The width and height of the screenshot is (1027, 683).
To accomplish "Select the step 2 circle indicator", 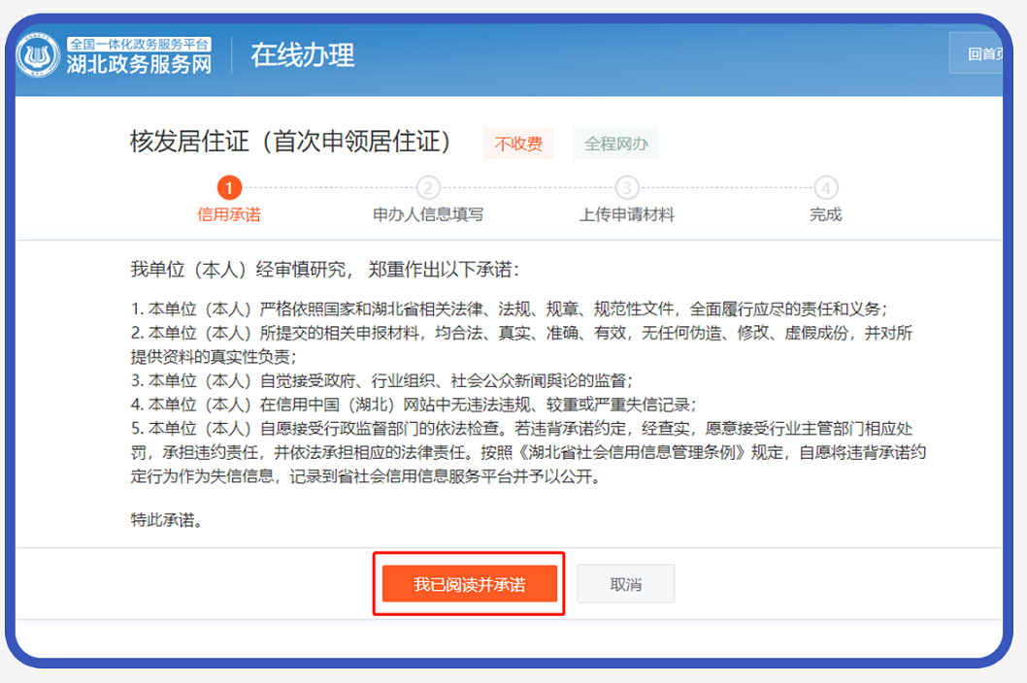I will click(428, 187).
